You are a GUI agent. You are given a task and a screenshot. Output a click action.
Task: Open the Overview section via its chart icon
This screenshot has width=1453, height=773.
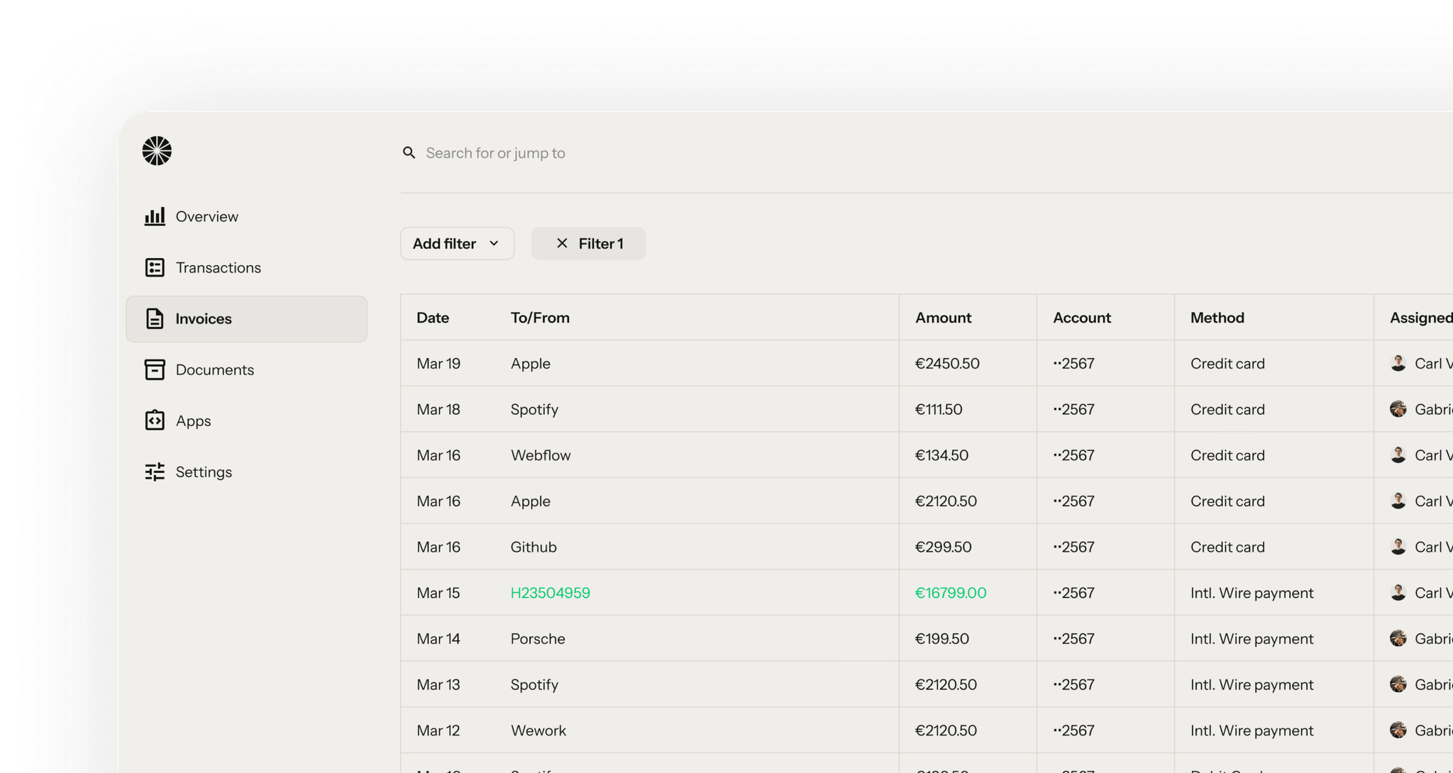(x=155, y=216)
